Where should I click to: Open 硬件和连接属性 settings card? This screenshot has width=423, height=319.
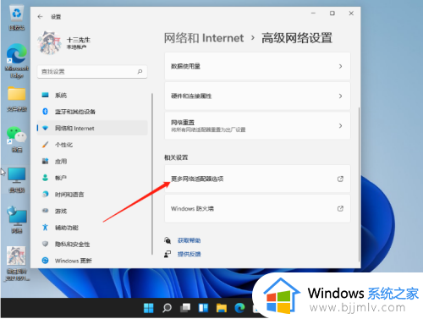point(257,96)
